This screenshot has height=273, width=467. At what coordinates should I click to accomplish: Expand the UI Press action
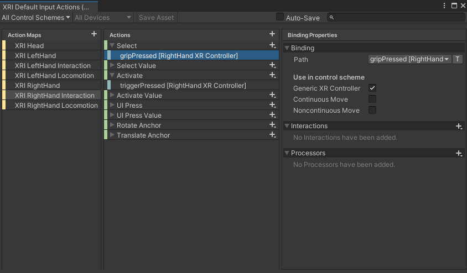112,105
